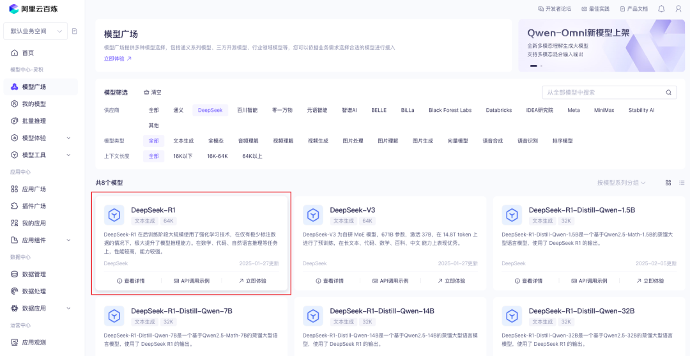Filter context length 16K以下

(x=183, y=156)
